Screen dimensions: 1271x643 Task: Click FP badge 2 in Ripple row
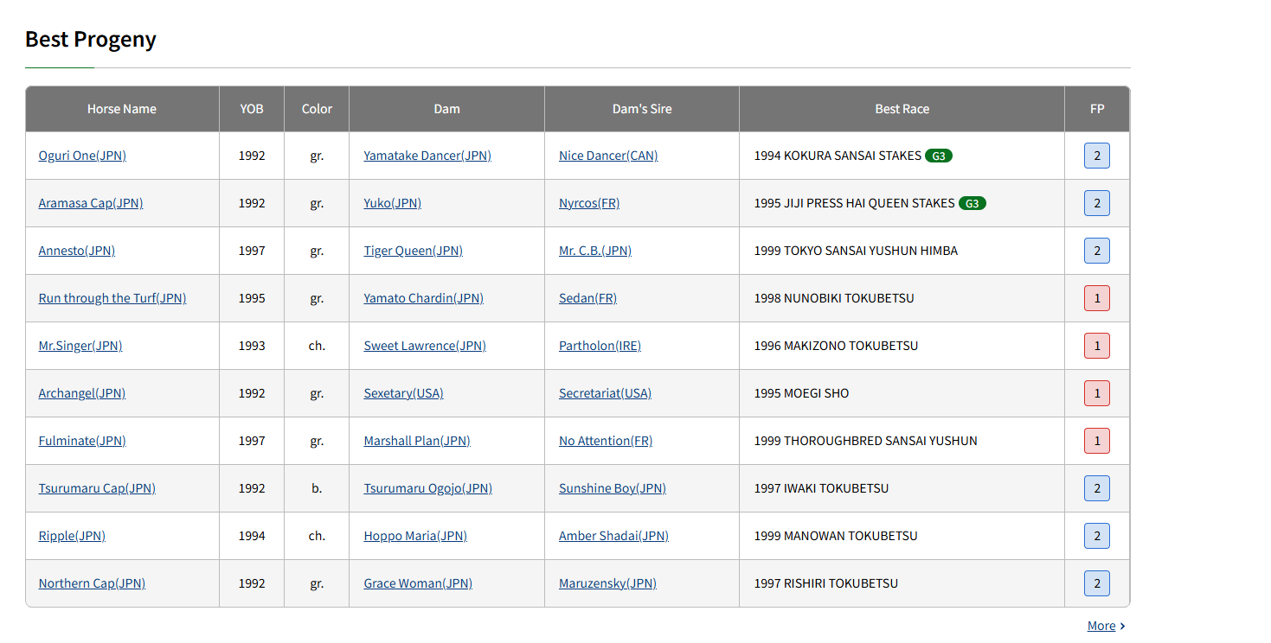coord(1097,536)
